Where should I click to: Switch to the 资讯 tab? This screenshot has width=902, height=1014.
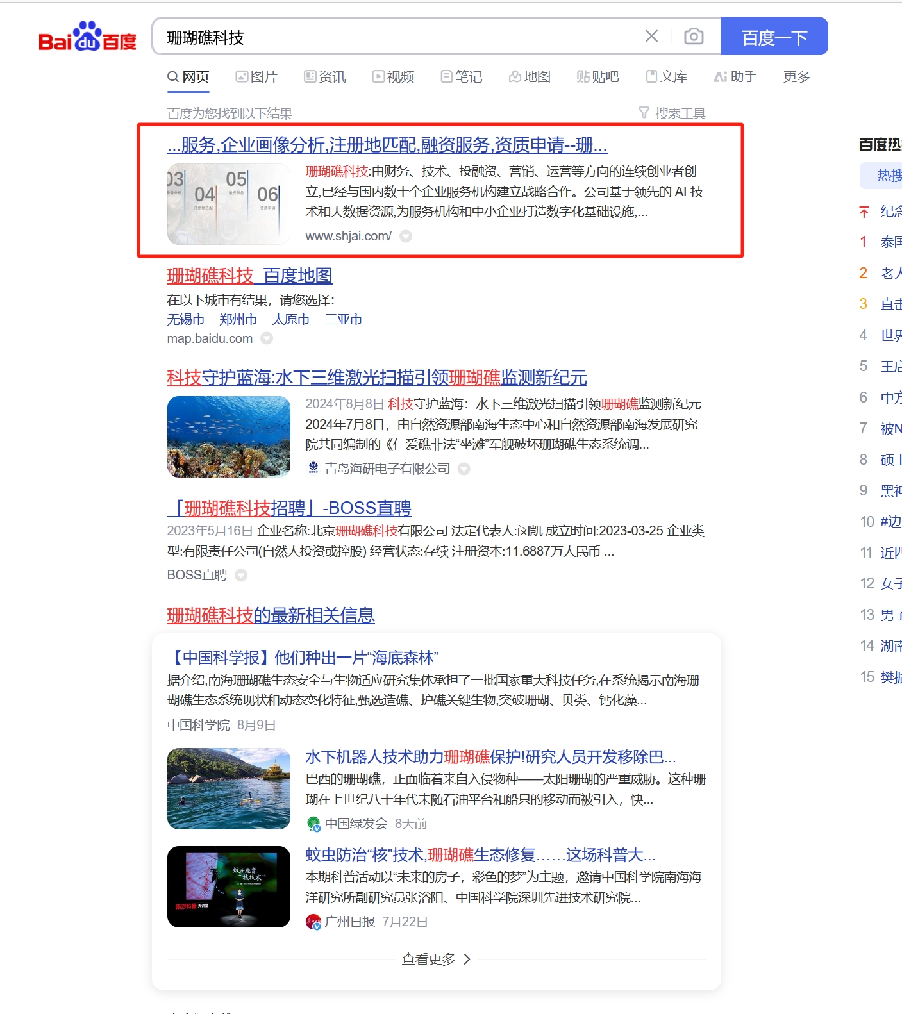pyautogui.click(x=325, y=77)
